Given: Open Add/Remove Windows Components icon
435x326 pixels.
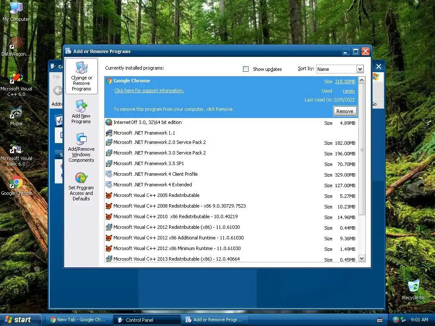Looking at the screenshot, I should click(x=81, y=147).
